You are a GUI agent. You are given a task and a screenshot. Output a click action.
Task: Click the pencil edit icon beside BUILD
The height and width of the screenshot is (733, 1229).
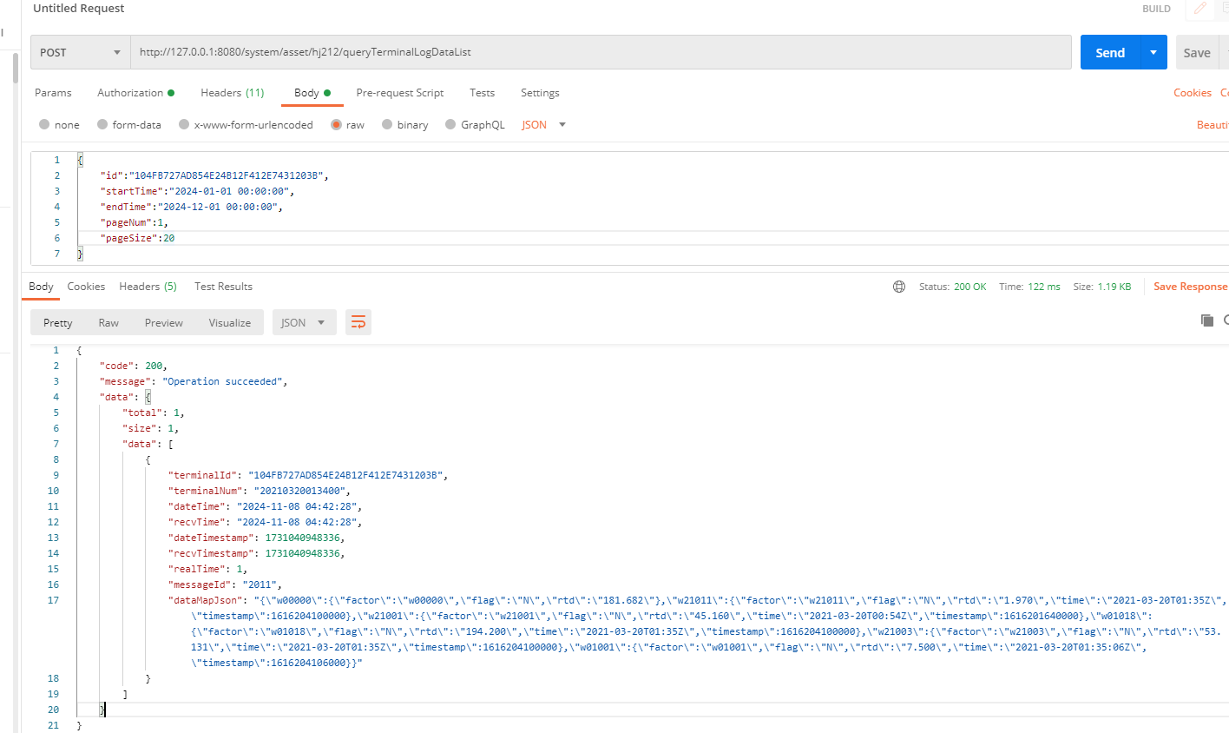click(1200, 9)
